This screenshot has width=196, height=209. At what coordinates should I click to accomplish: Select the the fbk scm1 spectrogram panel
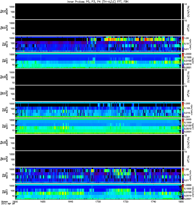[98, 192]
